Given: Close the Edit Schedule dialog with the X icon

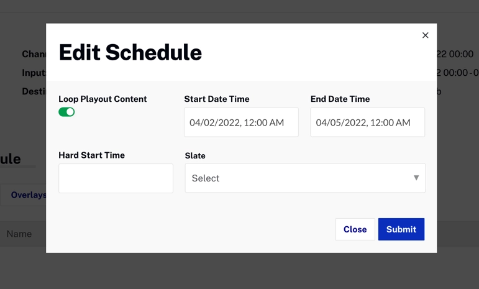Looking at the screenshot, I should pos(426,35).
